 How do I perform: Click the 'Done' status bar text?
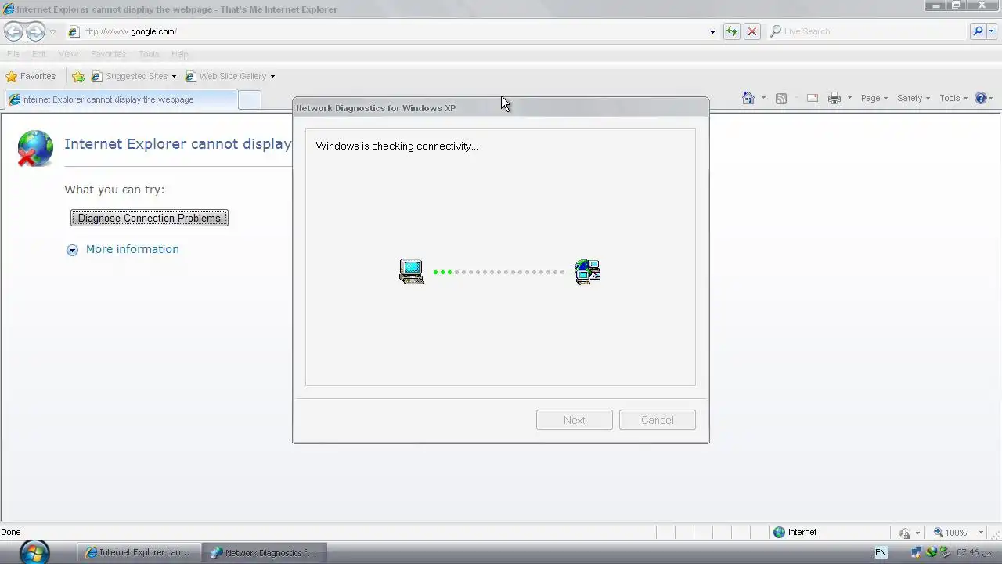point(11,532)
